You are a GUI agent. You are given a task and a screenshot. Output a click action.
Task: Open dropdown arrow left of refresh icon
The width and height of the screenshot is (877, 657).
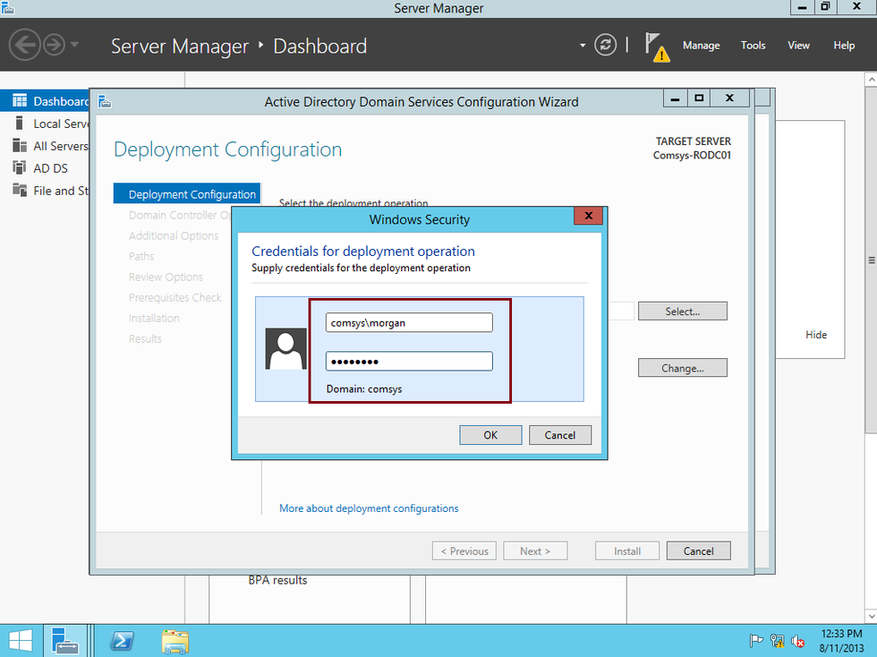click(x=583, y=46)
